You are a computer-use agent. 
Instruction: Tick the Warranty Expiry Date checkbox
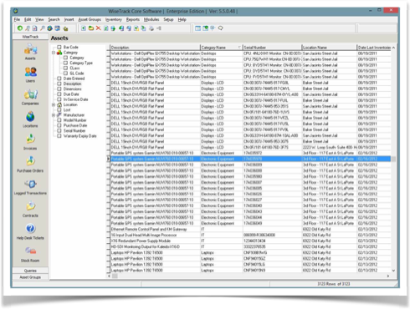click(59, 136)
